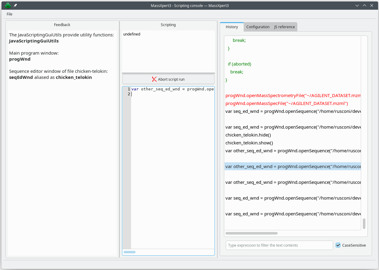Screen dimensions: 379x270
Task: Switch to the Configuration tab
Action: click(x=258, y=27)
